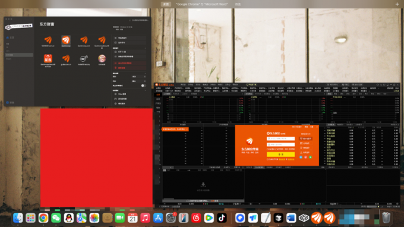The height and width of the screenshot is (227, 404).
Task: Collapse the bottle actions section chevron
Action: [x=145, y=48]
